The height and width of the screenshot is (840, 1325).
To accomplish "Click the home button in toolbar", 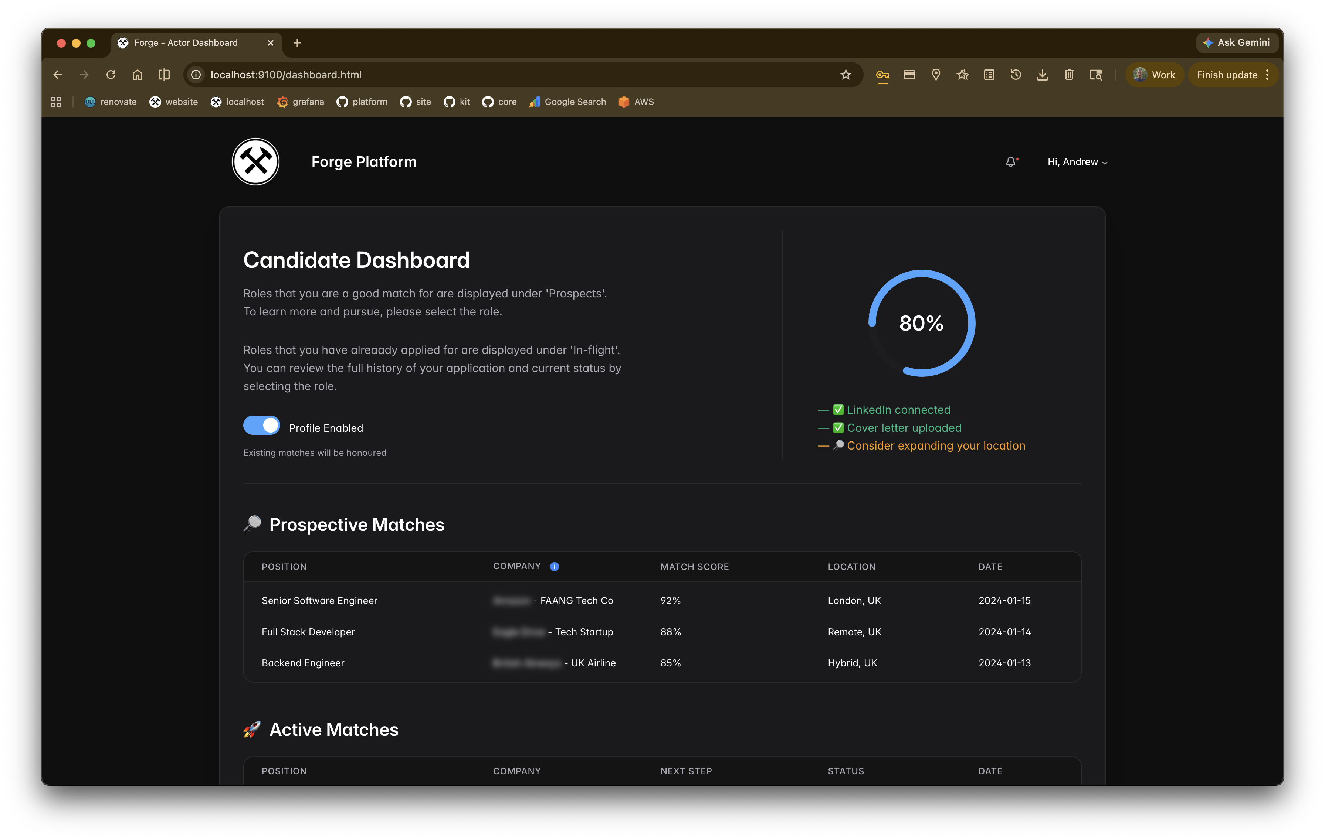I will [x=138, y=75].
